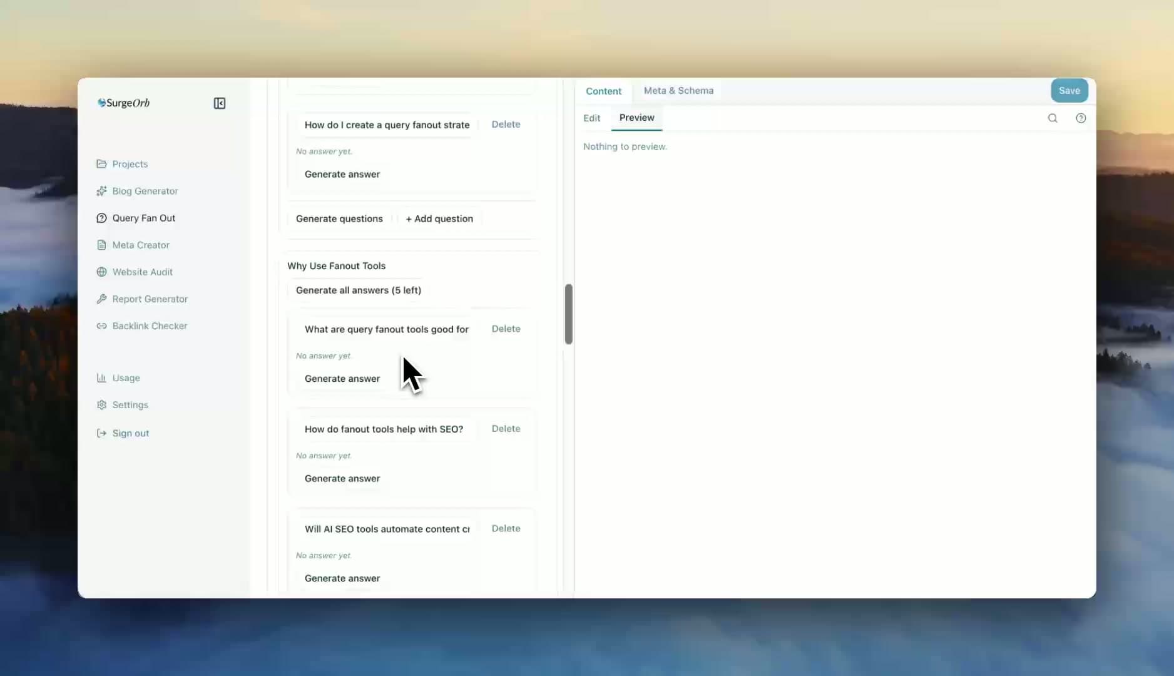Add a new question with + Add question
The image size is (1174, 676).
pyautogui.click(x=439, y=218)
